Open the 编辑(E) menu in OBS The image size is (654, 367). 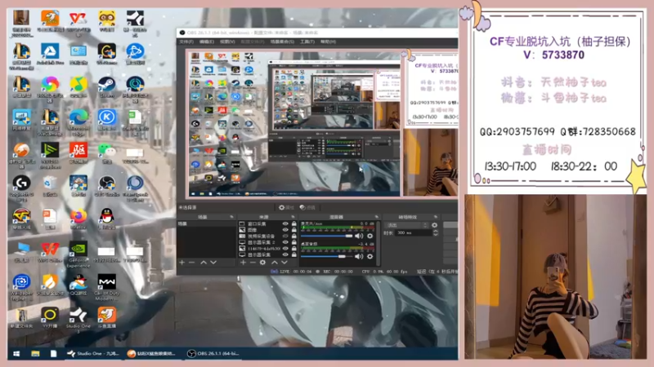(x=207, y=42)
